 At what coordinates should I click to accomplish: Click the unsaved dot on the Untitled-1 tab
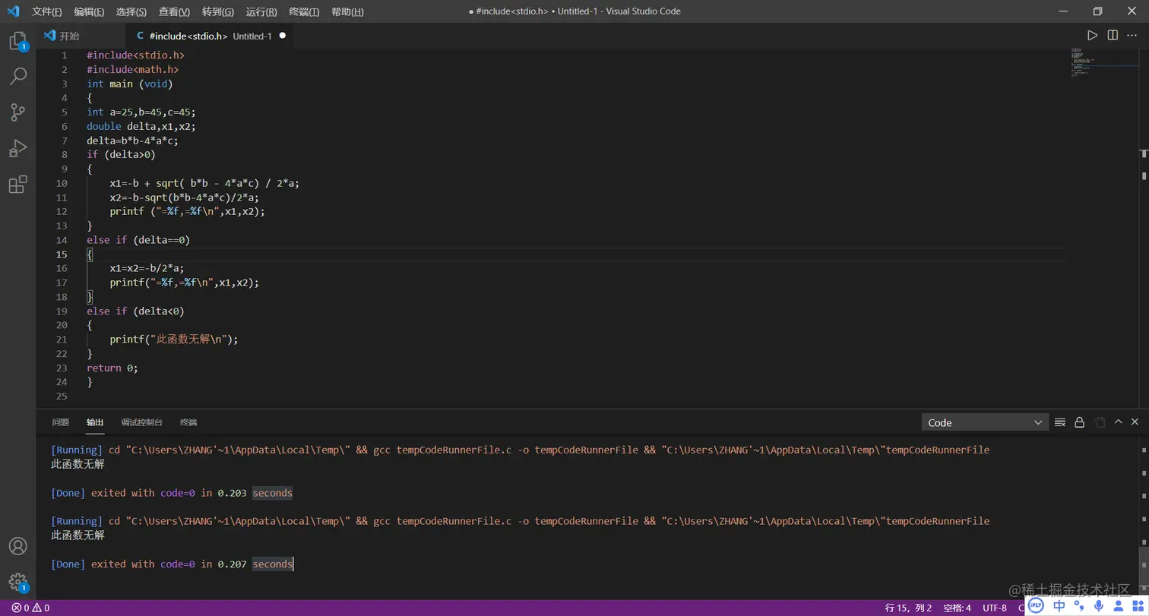[x=283, y=36]
